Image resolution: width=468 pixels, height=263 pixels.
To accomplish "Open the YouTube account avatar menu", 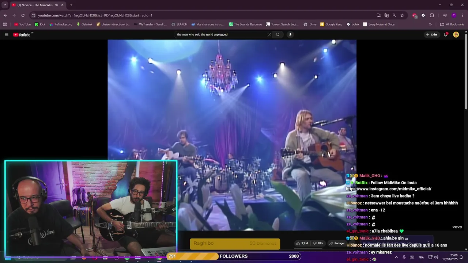I will (456, 35).
